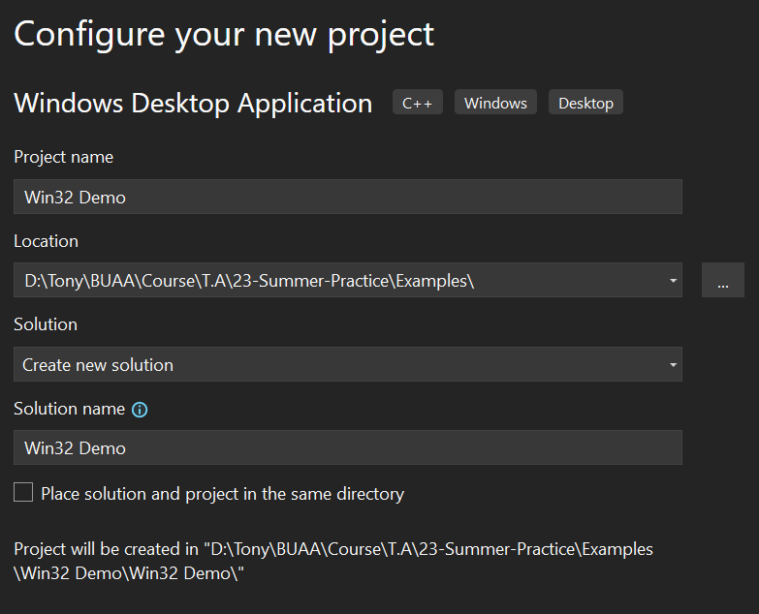Click the "Solution name" label text
This screenshot has width=759, height=614.
(x=69, y=409)
